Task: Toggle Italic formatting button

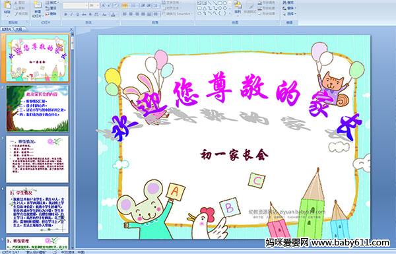Action: 71,15
